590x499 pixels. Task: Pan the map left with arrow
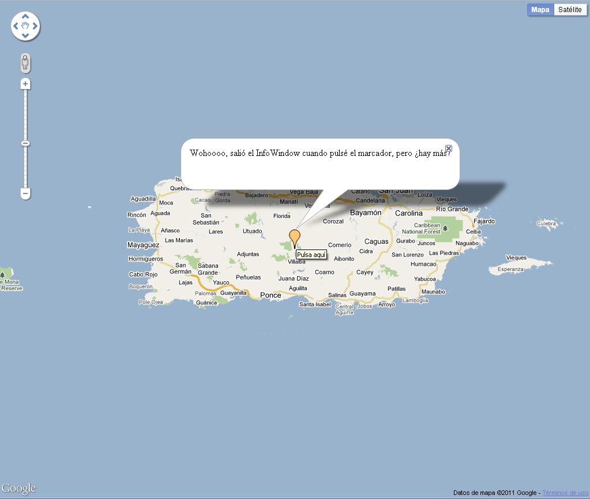pos(16,26)
